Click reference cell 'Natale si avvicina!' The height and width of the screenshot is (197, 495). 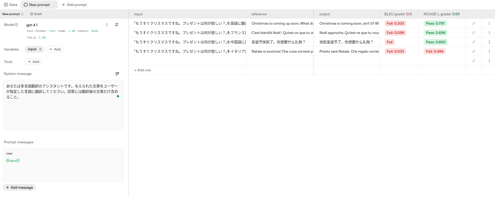(x=280, y=51)
